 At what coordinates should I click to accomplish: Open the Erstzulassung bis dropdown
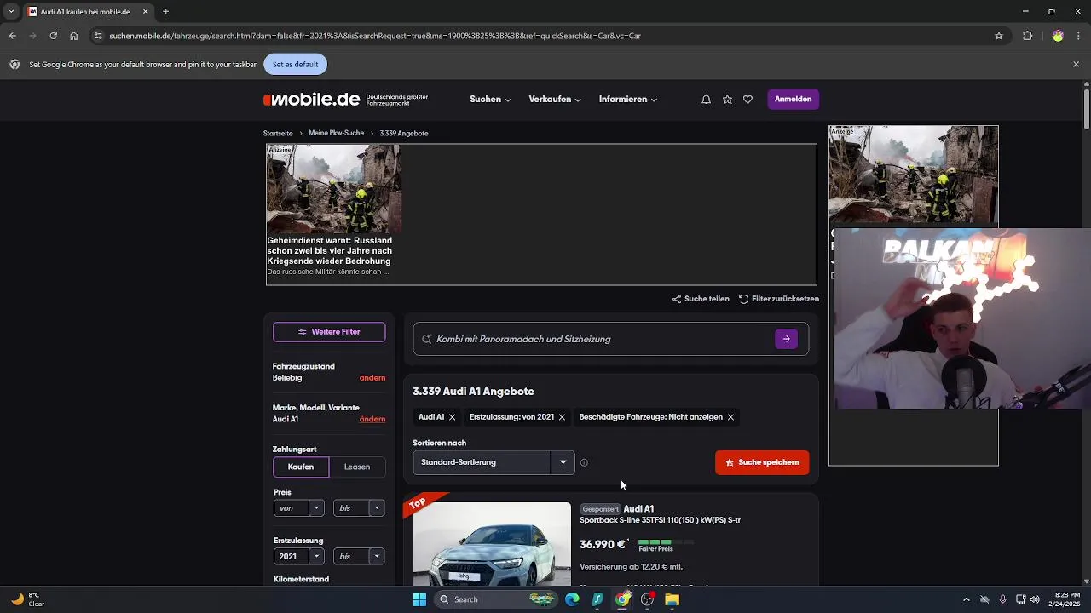359,556
